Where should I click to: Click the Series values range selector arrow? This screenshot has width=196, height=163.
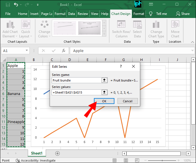[x=105, y=92]
